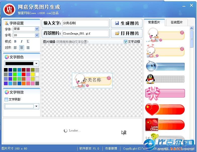Toggle the Italic style icon
The image size is (197, 152).
pyautogui.click(x=22, y=41)
